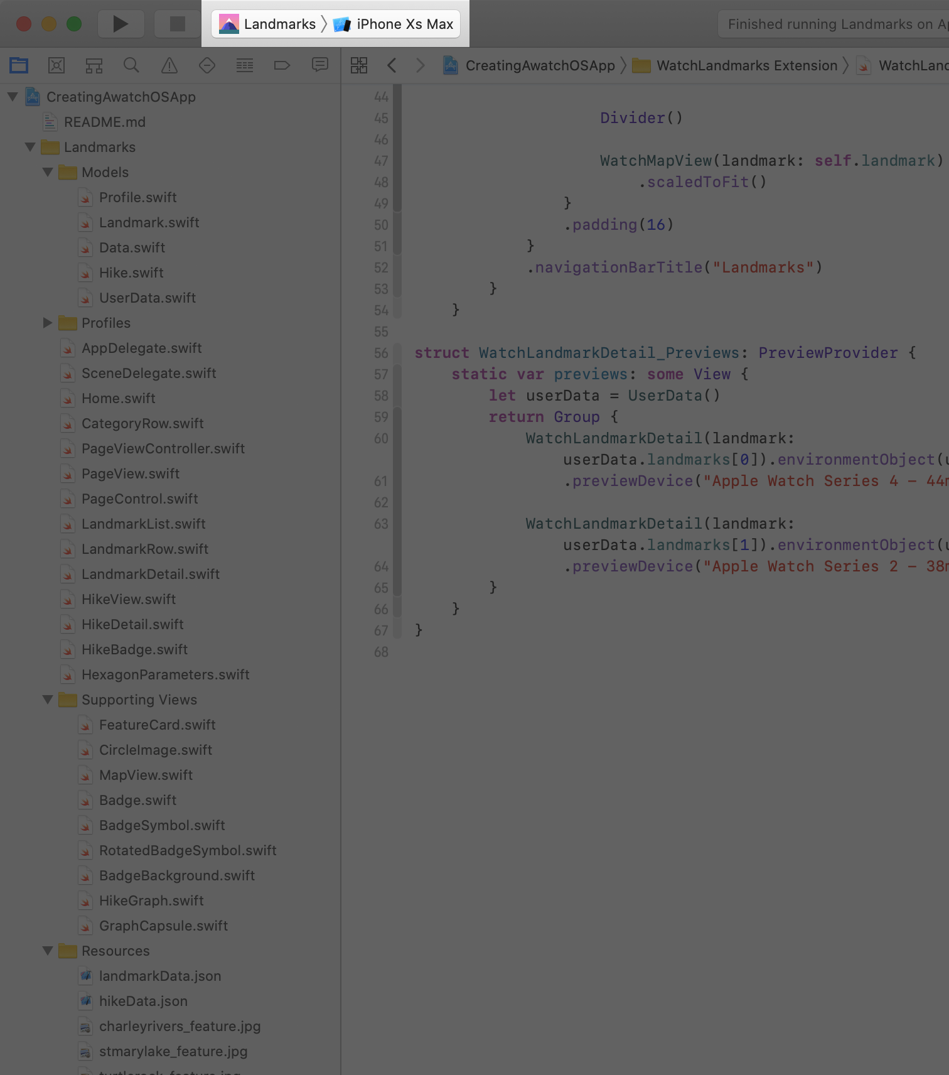Screen dimensions: 949x1075
Task: Choose the iPhone Xs Max run destination
Action: (394, 24)
